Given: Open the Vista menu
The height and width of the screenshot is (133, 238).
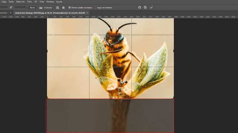Looking at the screenshot, I should (x=42, y=2).
